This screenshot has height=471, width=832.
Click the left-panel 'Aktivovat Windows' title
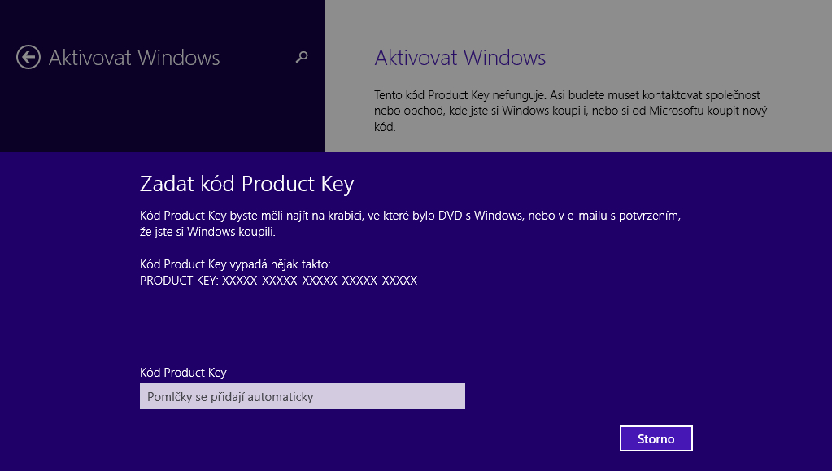coord(134,57)
